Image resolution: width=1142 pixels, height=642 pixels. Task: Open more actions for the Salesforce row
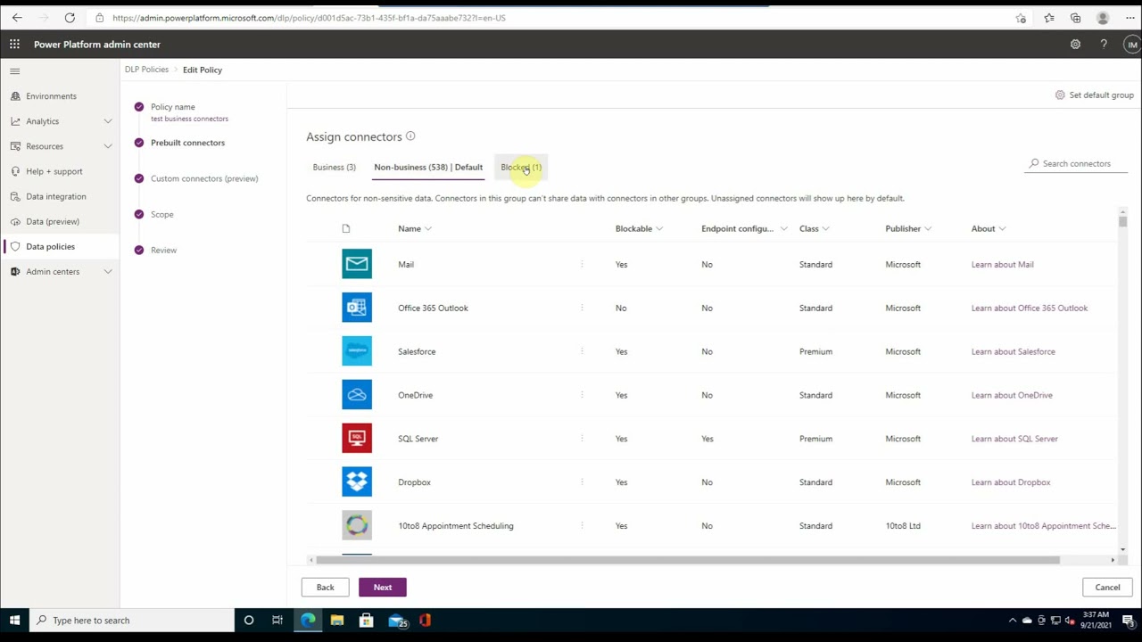point(582,351)
